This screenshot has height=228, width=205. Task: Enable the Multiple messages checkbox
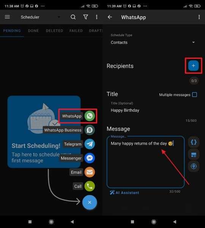[194, 95]
